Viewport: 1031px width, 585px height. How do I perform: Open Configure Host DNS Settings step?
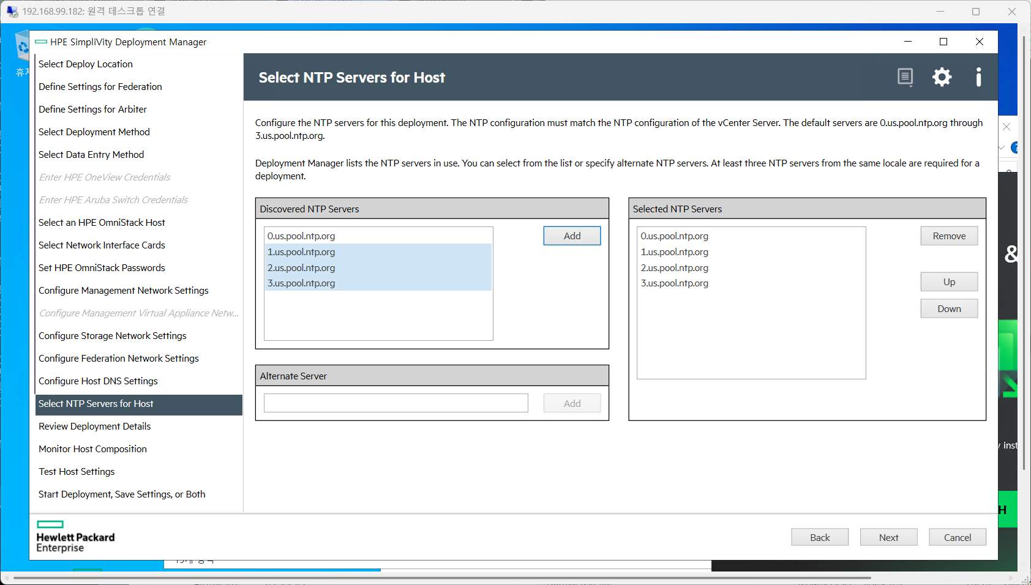pos(139,381)
